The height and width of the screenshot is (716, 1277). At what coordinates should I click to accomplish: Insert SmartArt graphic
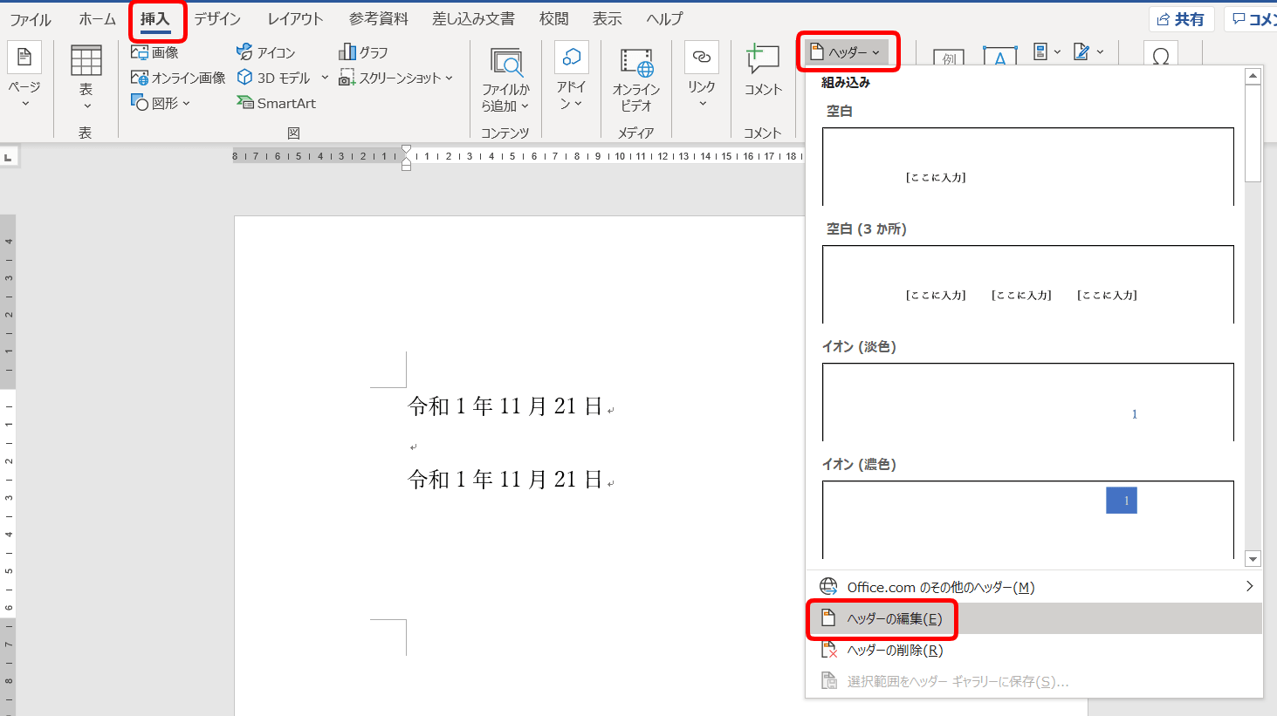coord(276,103)
